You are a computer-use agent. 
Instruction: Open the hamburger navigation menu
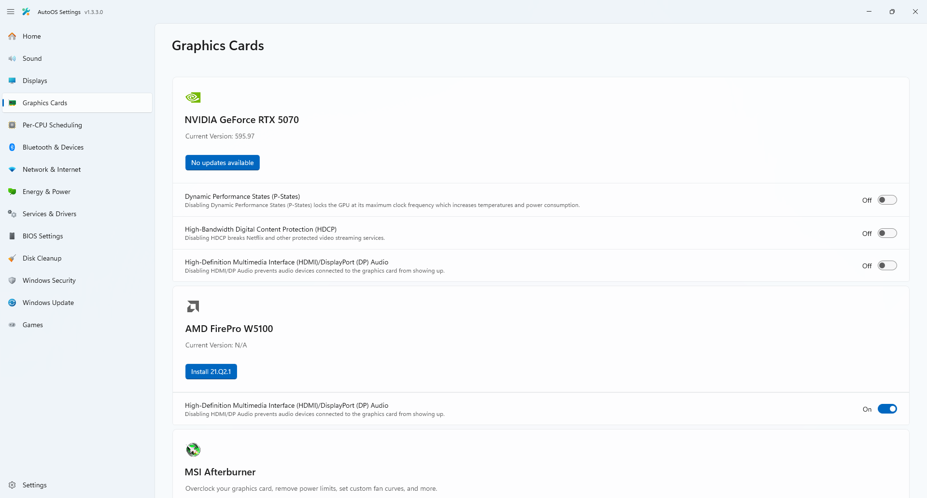click(x=11, y=12)
